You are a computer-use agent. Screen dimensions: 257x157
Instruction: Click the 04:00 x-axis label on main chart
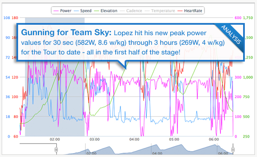click(x=134, y=139)
